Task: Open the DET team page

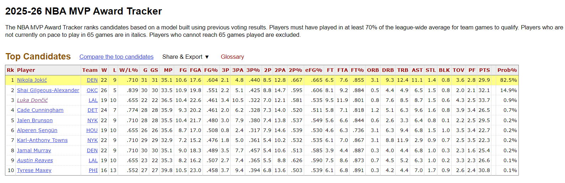Action: click(x=92, y=110)
